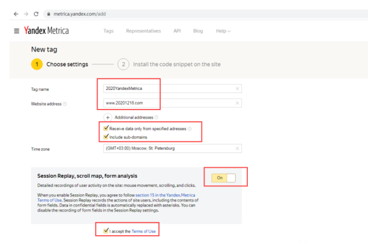Toggle the I accept the Terms checkbox
Screen dimensions: 368x242
(106, 231)
